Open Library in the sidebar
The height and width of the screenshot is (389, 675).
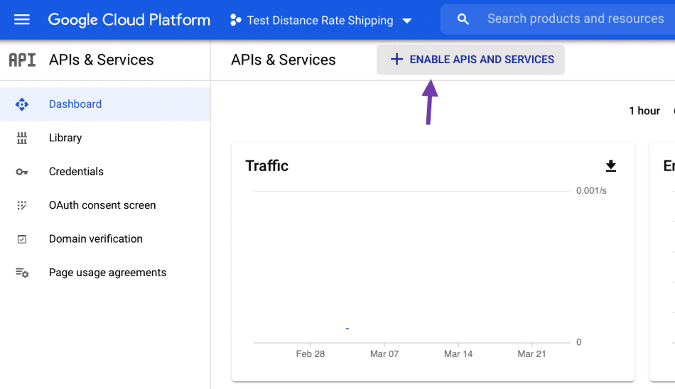pos(105,138)
